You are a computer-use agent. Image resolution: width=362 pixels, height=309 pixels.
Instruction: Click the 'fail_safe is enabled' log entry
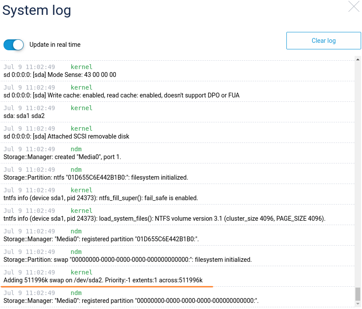tap(101, 198)
